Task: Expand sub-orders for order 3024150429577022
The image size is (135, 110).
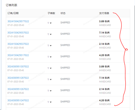Action: tap(51, 23)
